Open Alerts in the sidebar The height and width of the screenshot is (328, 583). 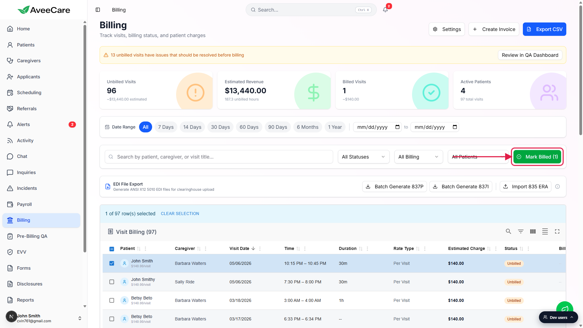point(41,125)
